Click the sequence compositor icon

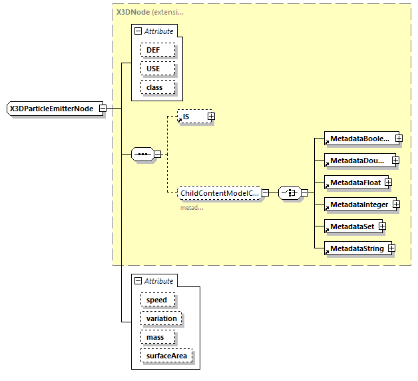click(142, 155)
